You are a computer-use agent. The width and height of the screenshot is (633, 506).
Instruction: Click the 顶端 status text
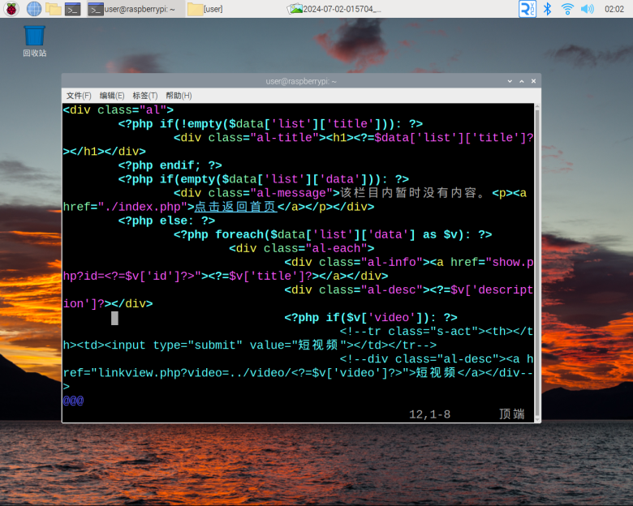pyautogui.click(x=512, y=414)
